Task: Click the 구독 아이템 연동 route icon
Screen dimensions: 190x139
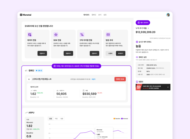Action: pos(82,35)
